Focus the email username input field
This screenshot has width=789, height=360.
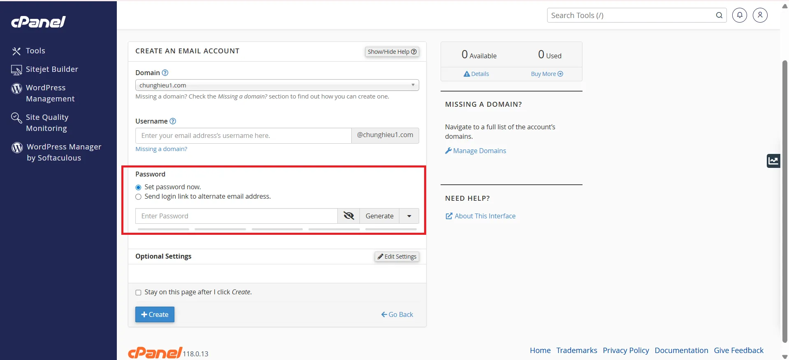point(243,135)
